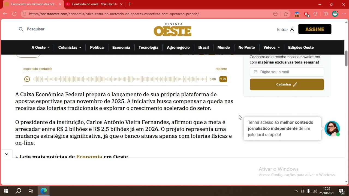Open Task View on the taskbar
The image size is (349, 196).
[x=31, y=191]
